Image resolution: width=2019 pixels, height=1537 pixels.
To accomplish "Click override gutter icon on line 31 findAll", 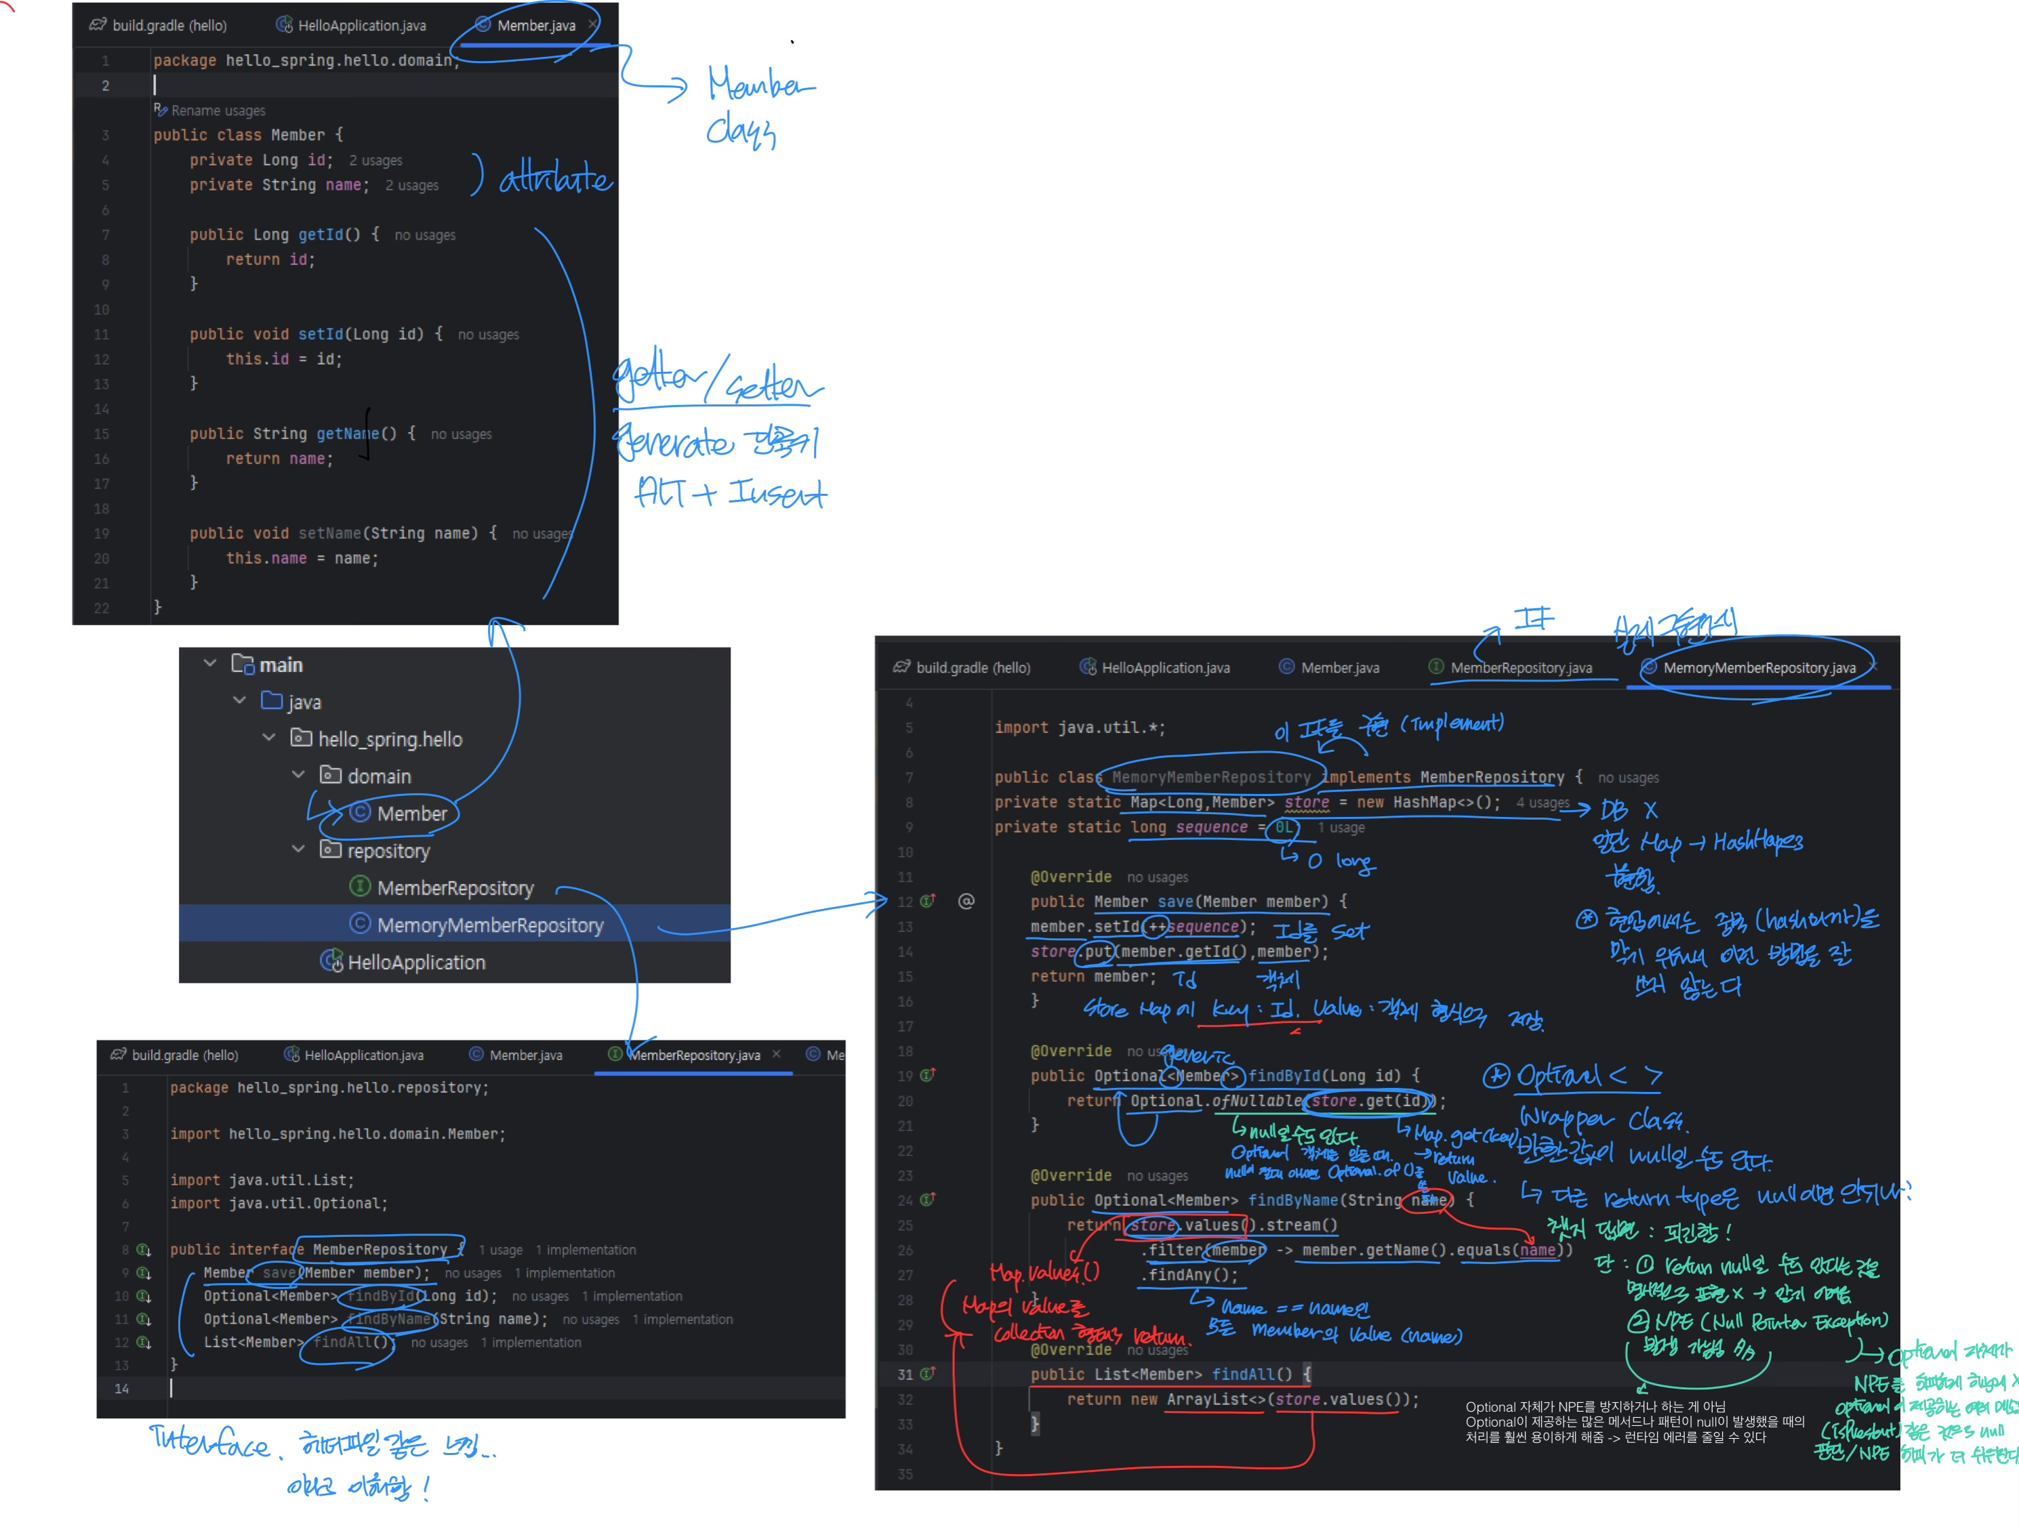I will 927,1374.
